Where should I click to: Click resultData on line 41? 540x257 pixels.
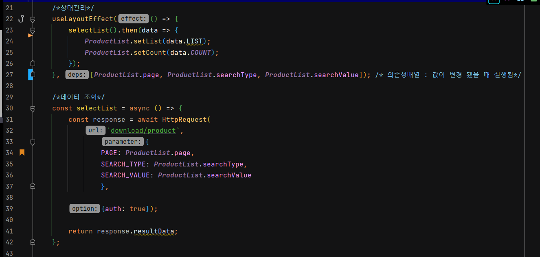(154, 231)
